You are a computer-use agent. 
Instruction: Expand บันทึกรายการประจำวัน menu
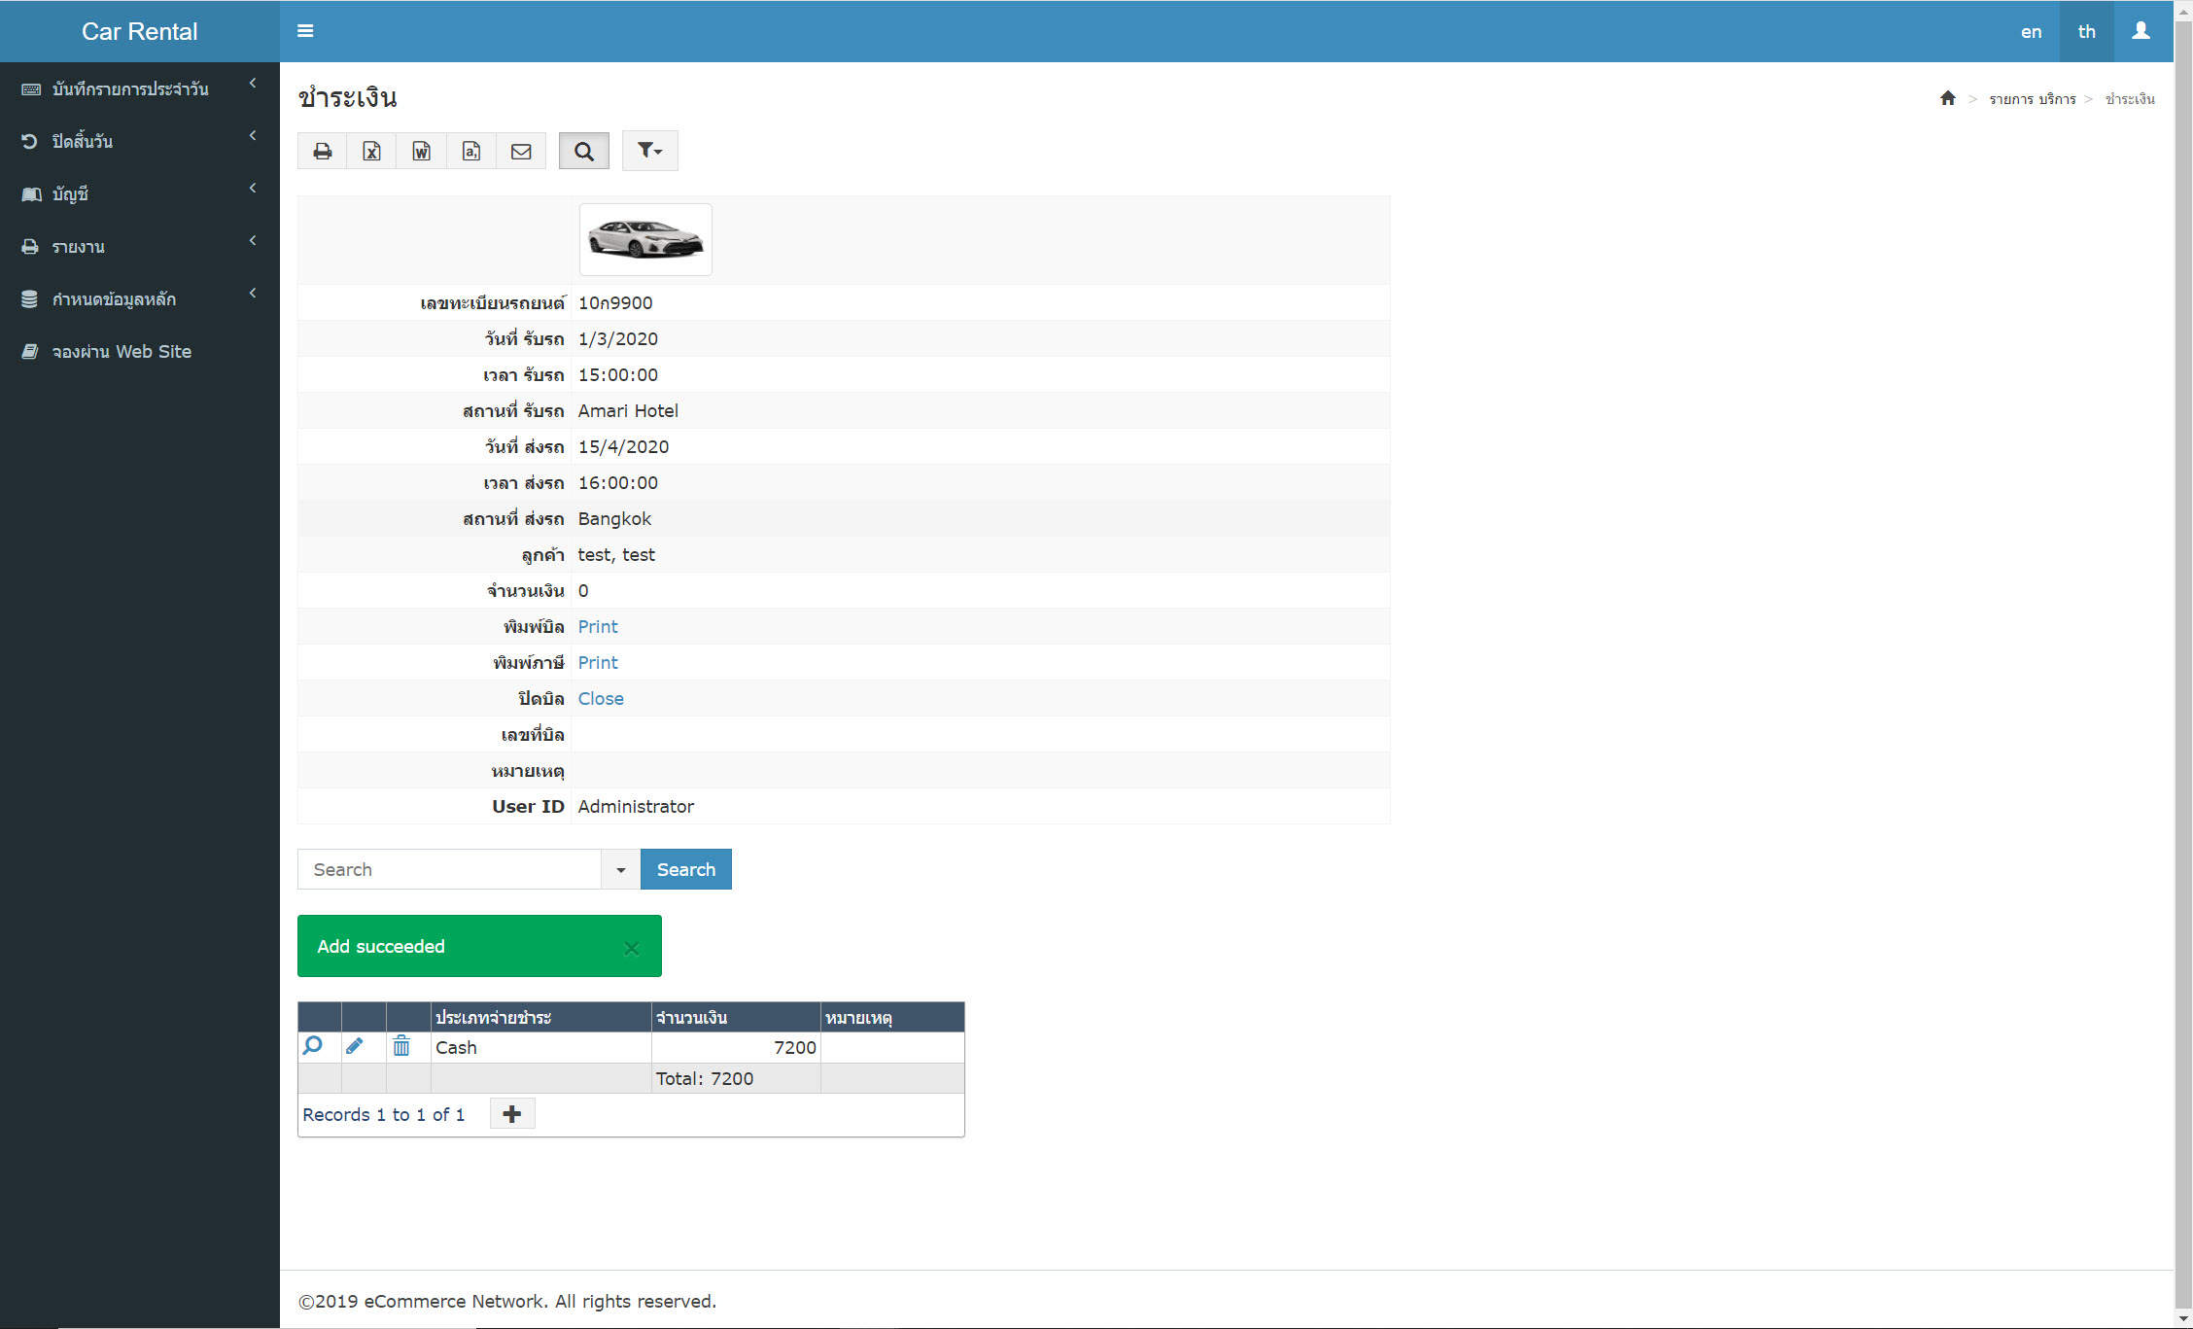(140, 88)
